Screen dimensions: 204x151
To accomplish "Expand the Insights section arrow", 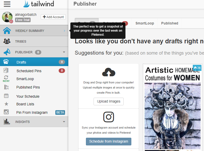I will (x=64, y=122).
